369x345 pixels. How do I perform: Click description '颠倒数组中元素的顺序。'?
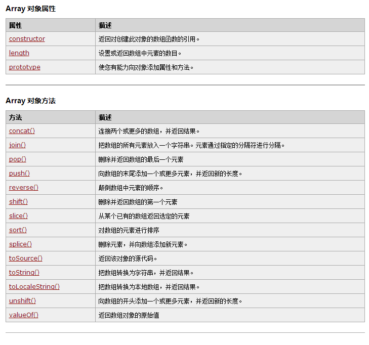tap(131, 188)
